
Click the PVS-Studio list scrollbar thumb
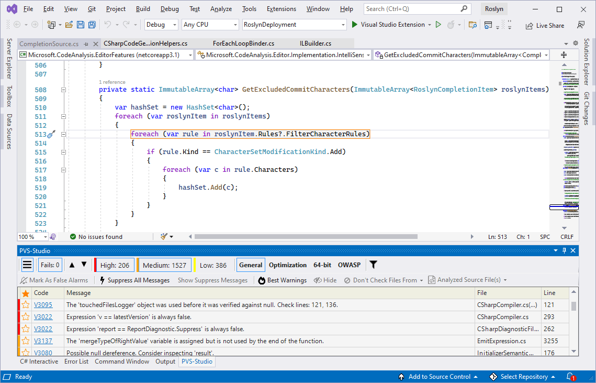click(x=573, y=306)
